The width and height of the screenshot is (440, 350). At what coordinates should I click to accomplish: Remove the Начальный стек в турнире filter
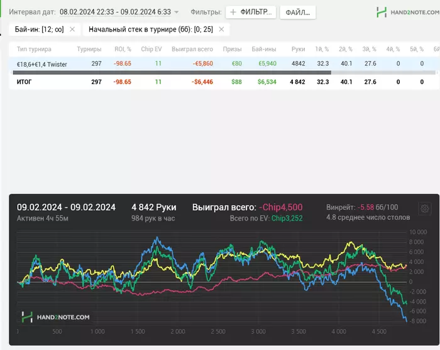pyautogui.click(x=221, y=29)
